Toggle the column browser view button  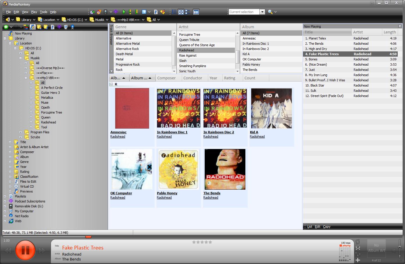196,12
